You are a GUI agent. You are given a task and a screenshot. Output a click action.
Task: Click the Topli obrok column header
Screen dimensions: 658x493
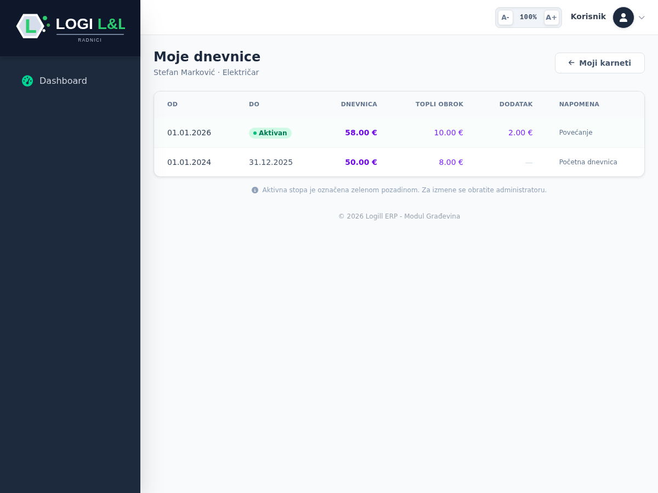pos(439,104)
